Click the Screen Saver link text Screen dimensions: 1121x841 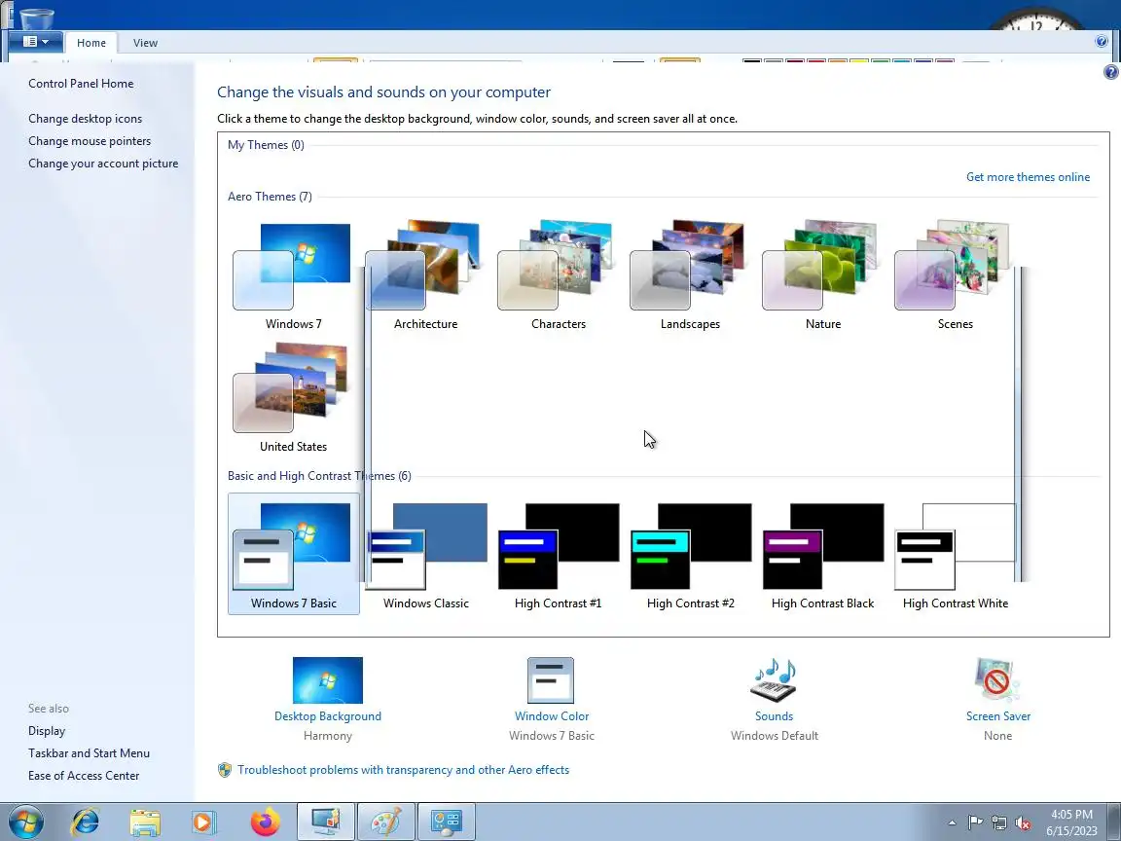pyautogui.click(x=997, y=715)
